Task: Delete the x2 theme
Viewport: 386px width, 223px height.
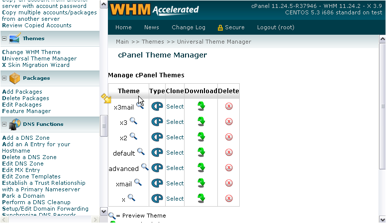Action: click(229, 137)
